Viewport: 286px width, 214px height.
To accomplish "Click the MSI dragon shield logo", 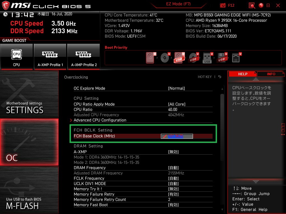I will click(x=6, y=6).
